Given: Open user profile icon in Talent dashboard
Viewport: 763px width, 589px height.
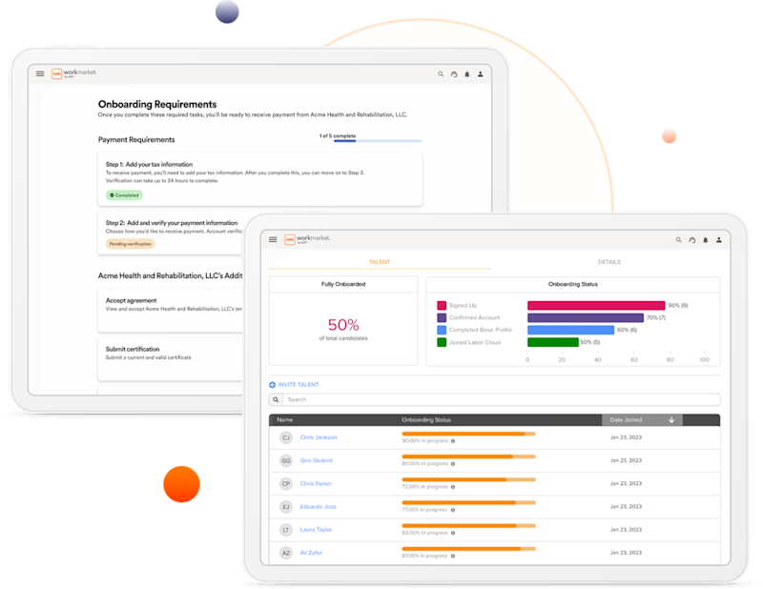Looking at the screenshot, I should point(719,240).
